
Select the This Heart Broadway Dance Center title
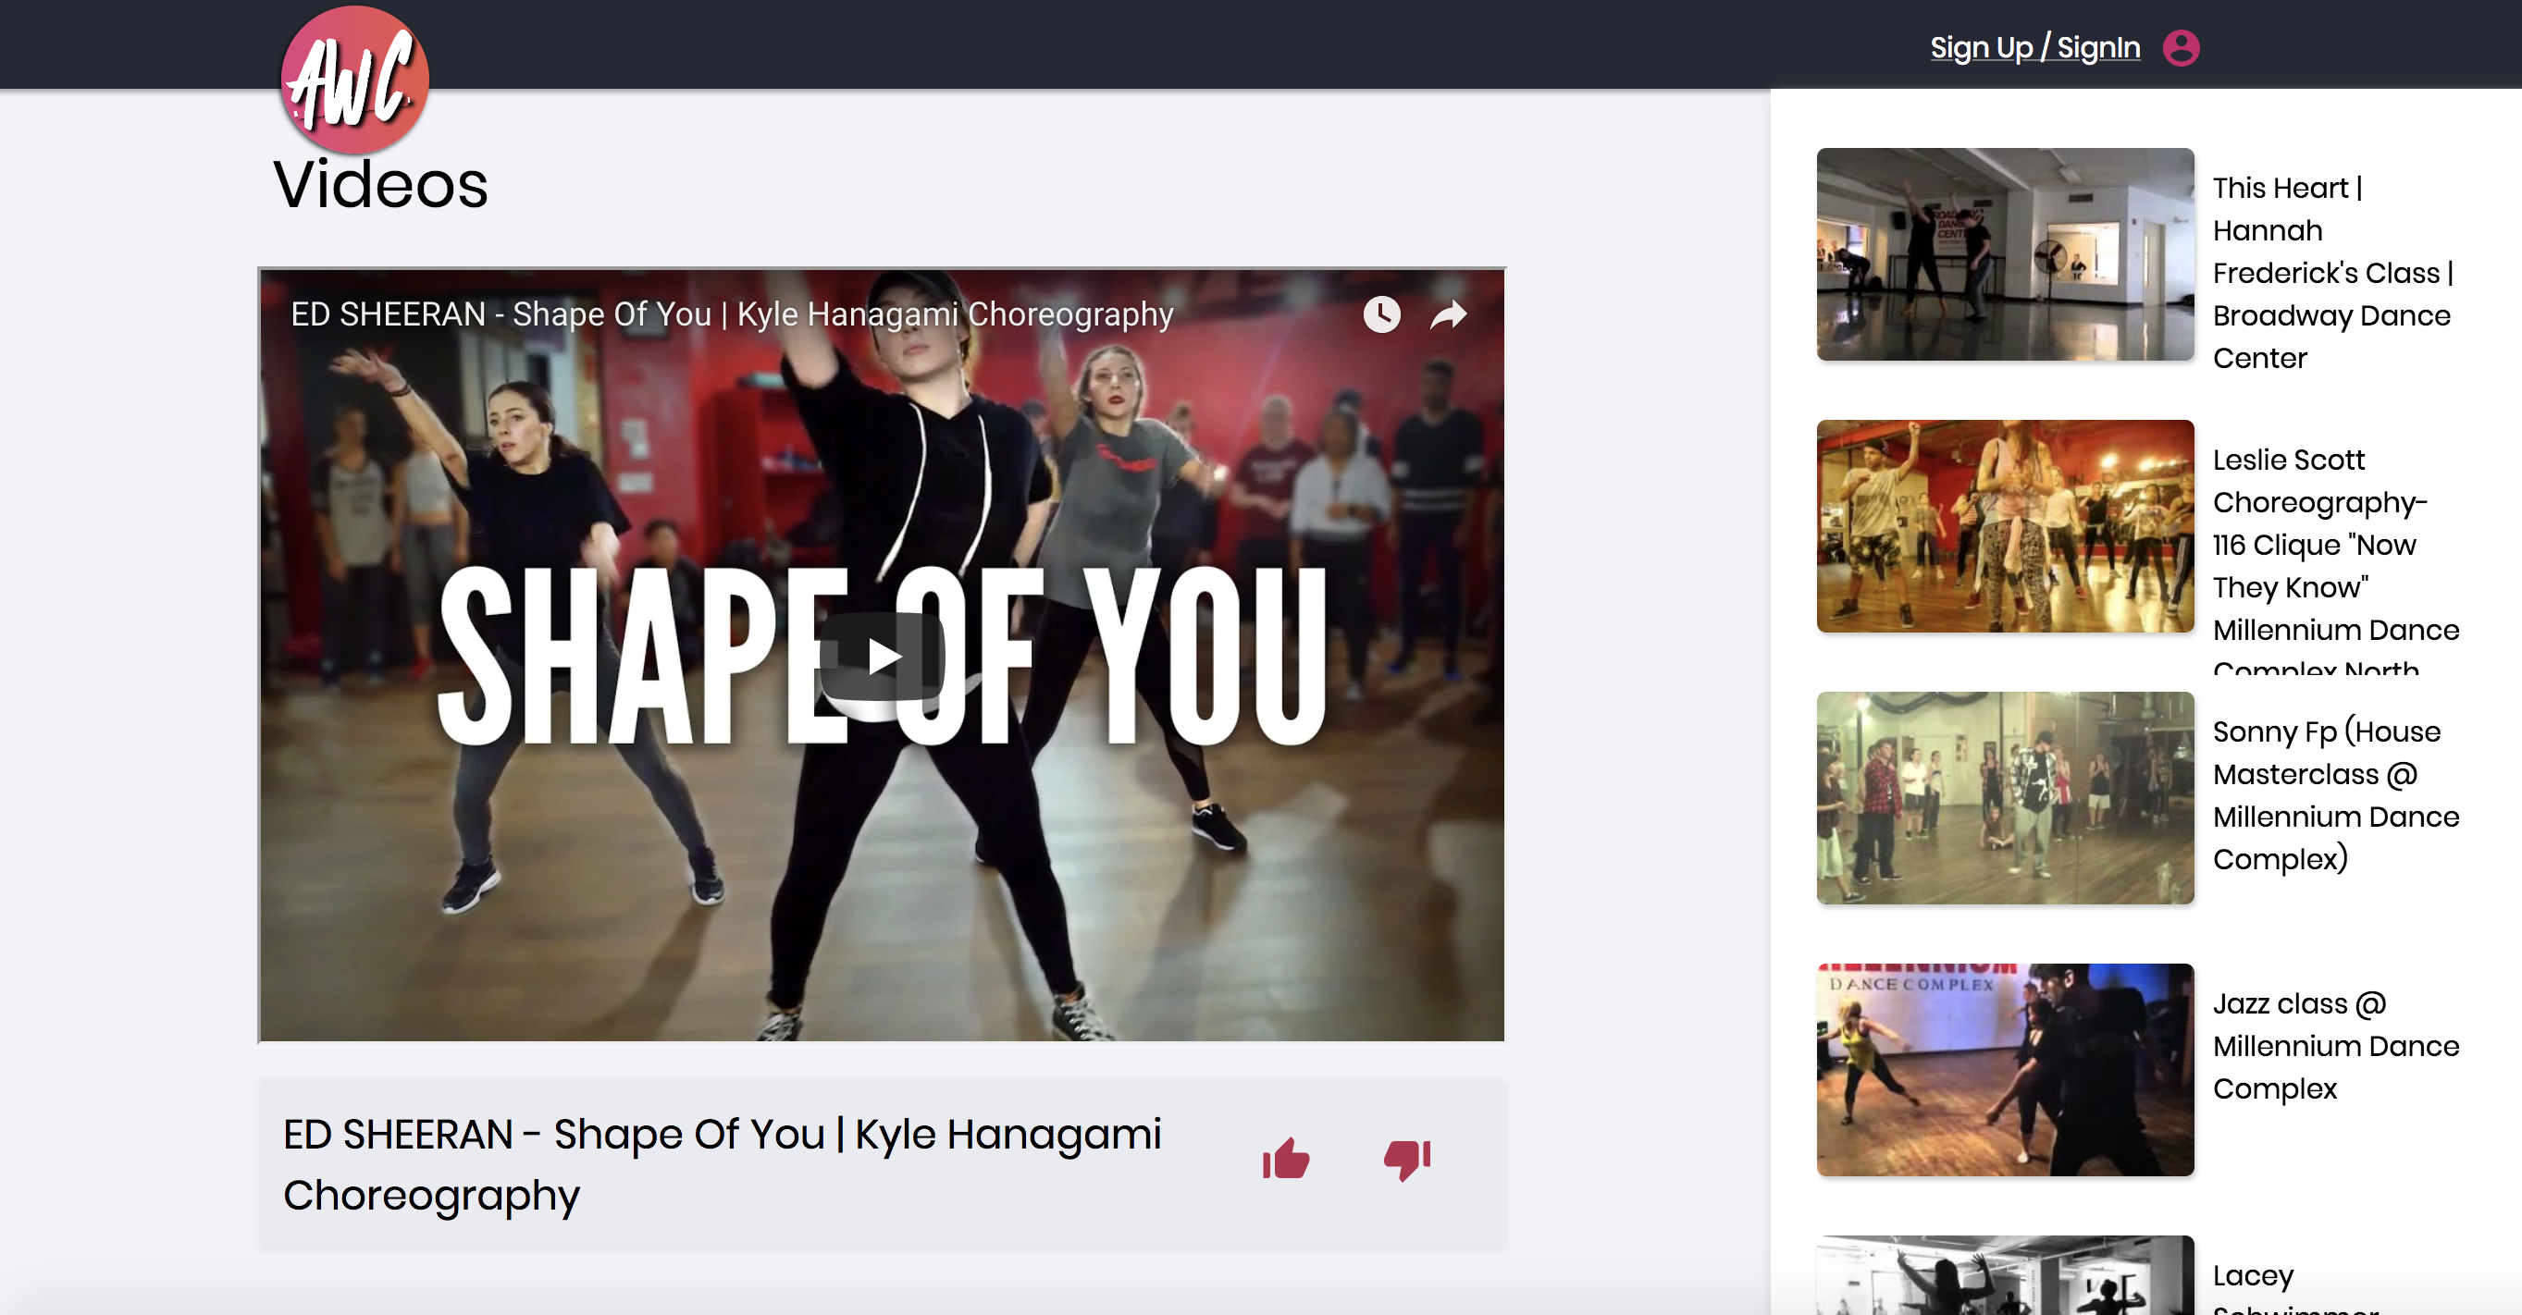(2333, 273)
